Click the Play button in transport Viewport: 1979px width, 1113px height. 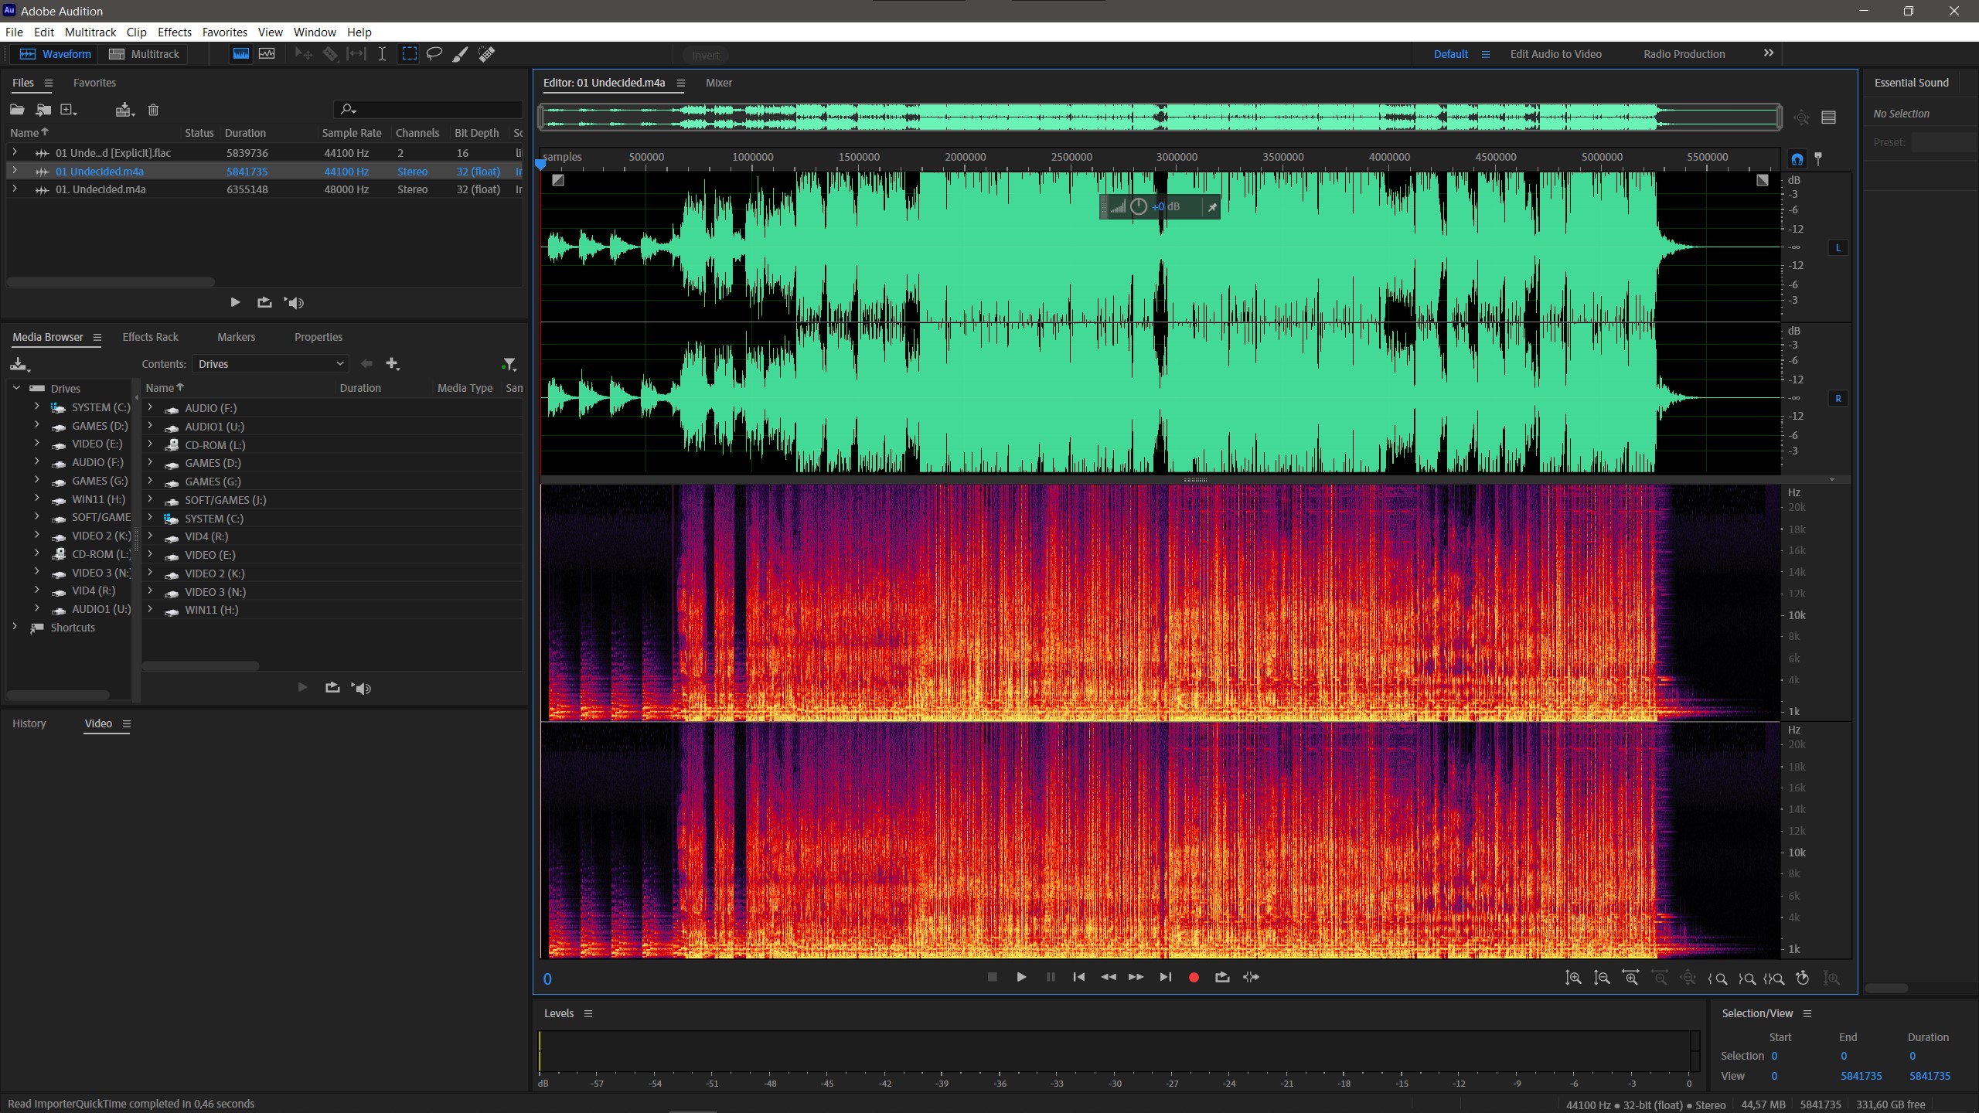coord(1021,977)
